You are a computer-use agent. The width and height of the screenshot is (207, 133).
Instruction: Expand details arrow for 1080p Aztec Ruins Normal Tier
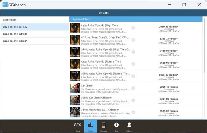coord(133,76)
